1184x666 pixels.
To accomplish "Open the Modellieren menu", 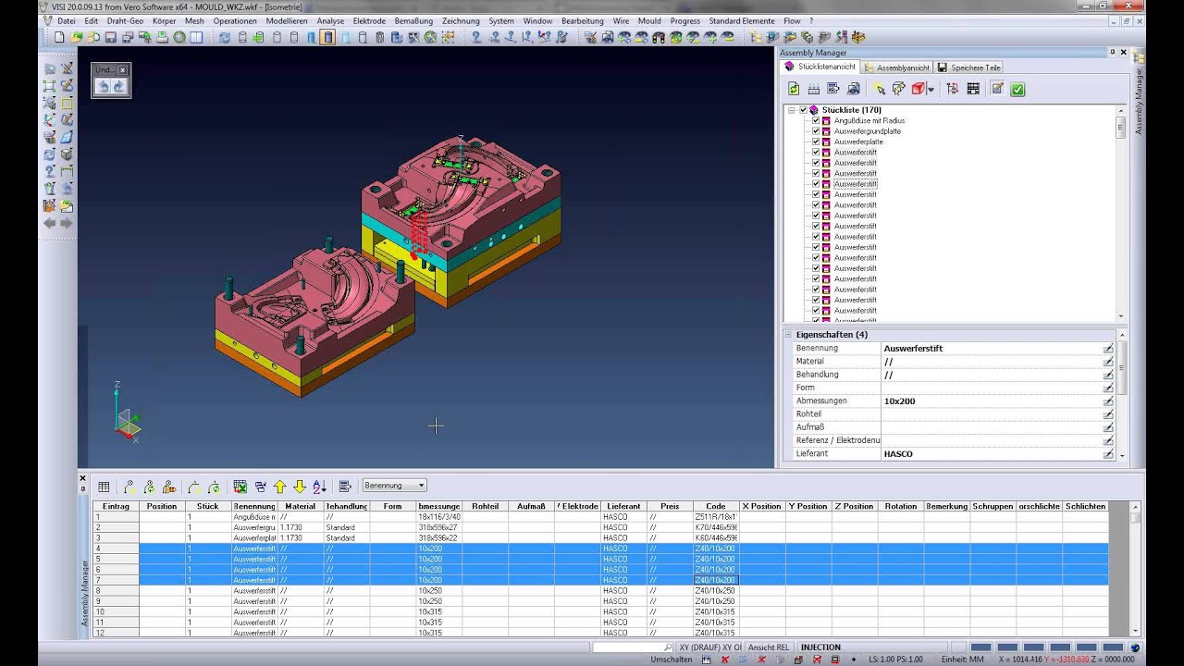I will coord(287,20).
